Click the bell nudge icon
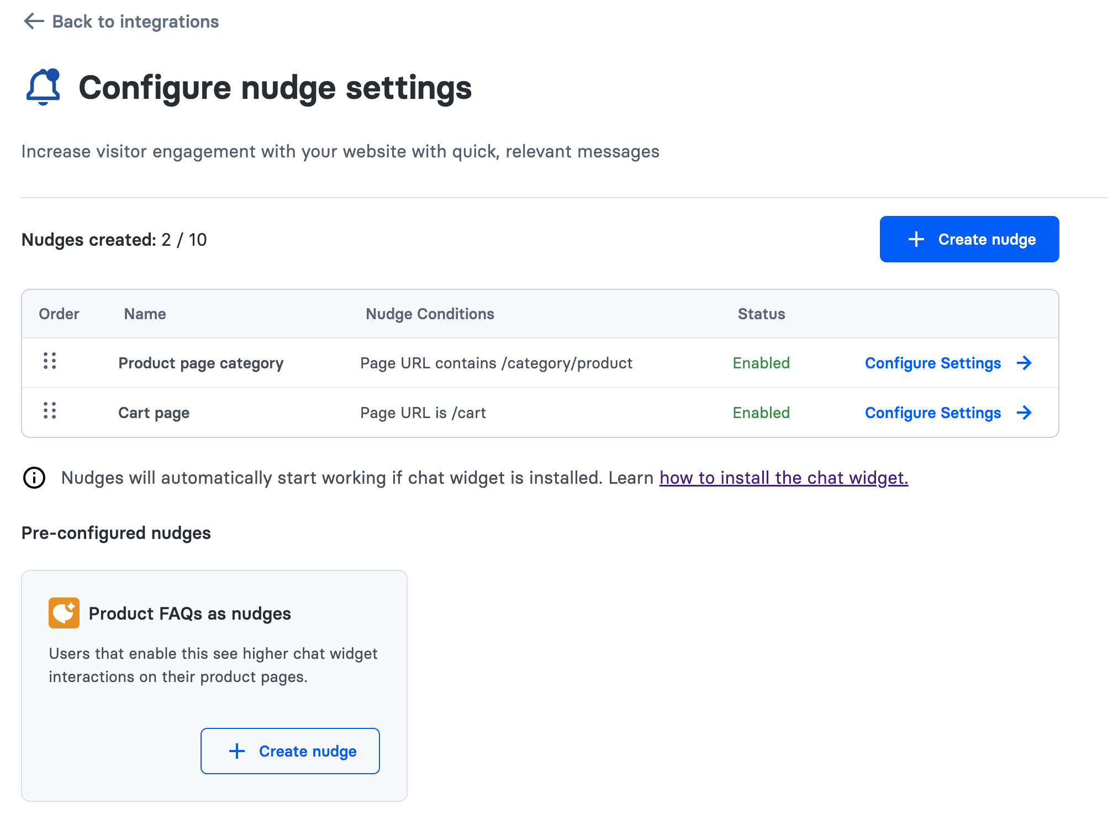The width and height of the screenshot is (1108, 814). click(x=43, y=87)
